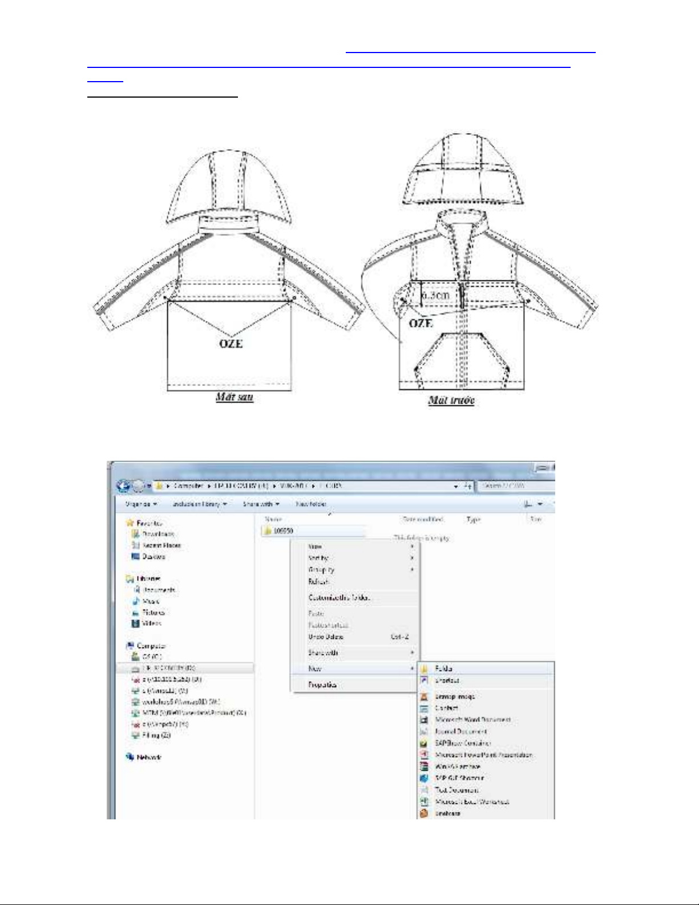Create a new Microsoft Word Document
Viewport: 699px width, 905px height.
472,720
